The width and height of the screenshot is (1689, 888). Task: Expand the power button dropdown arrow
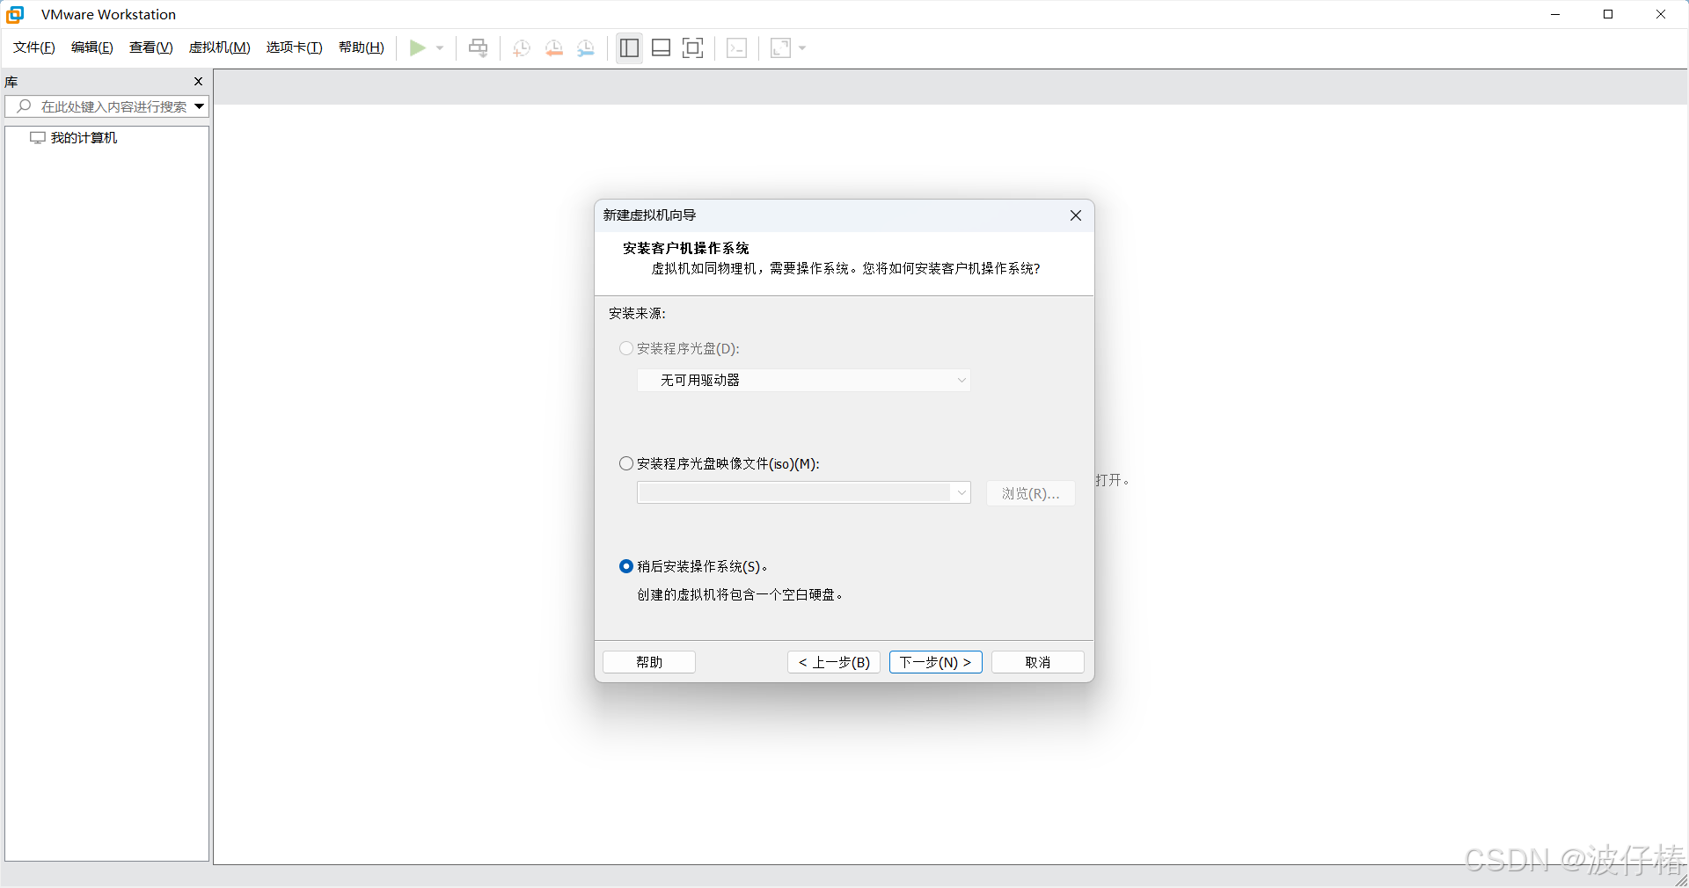(x=439, y=48)
